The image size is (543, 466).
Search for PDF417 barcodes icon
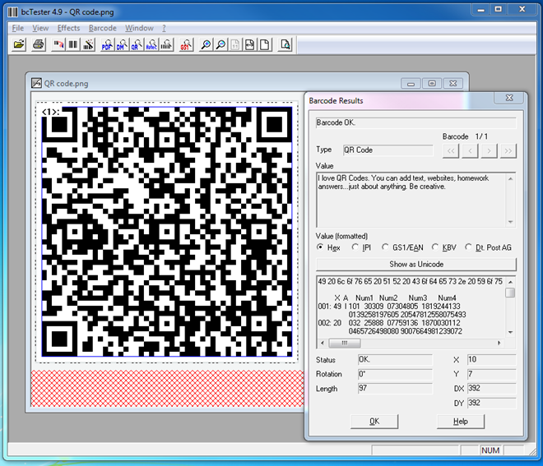(107, 44)
